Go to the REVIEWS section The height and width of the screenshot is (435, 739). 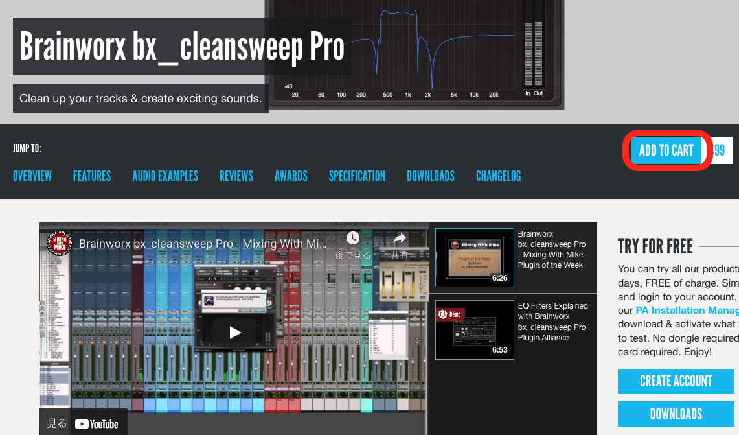236,176
